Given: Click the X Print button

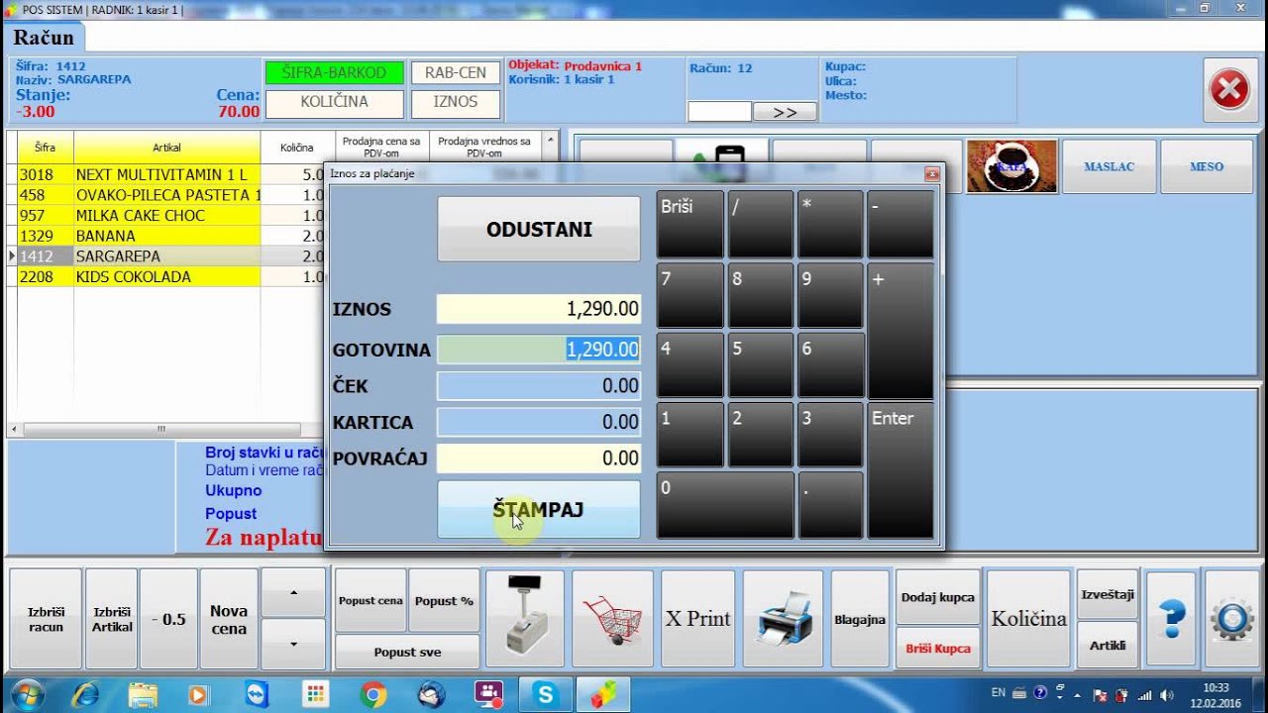Looking at the screenshot, I should [697, 618].
